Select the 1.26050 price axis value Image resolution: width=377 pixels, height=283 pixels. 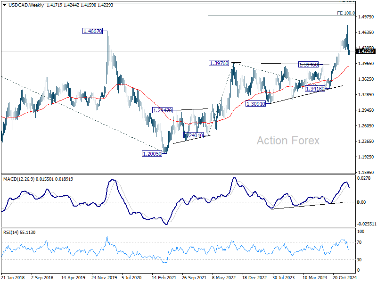coord(366,125)
